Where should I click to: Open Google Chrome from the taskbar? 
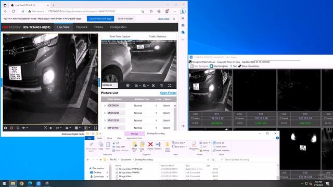click(21, 183)
